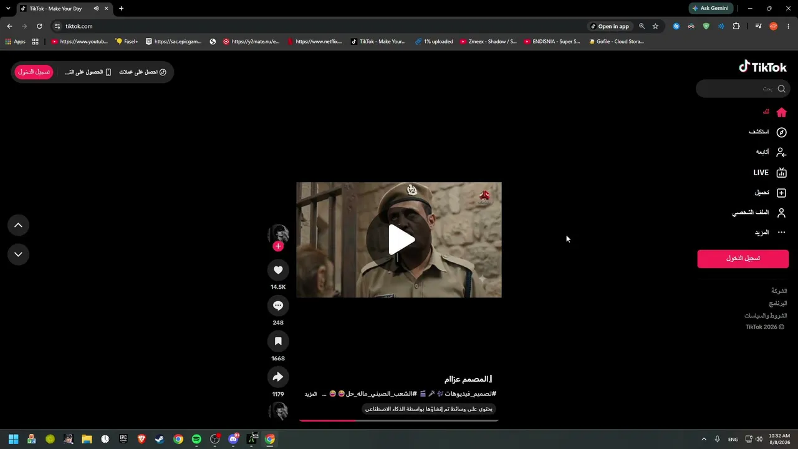Screen dimensions: 798x449
Task: Open Steam from the taskbar
Action: pyautogui.click(x=160, y=439)
